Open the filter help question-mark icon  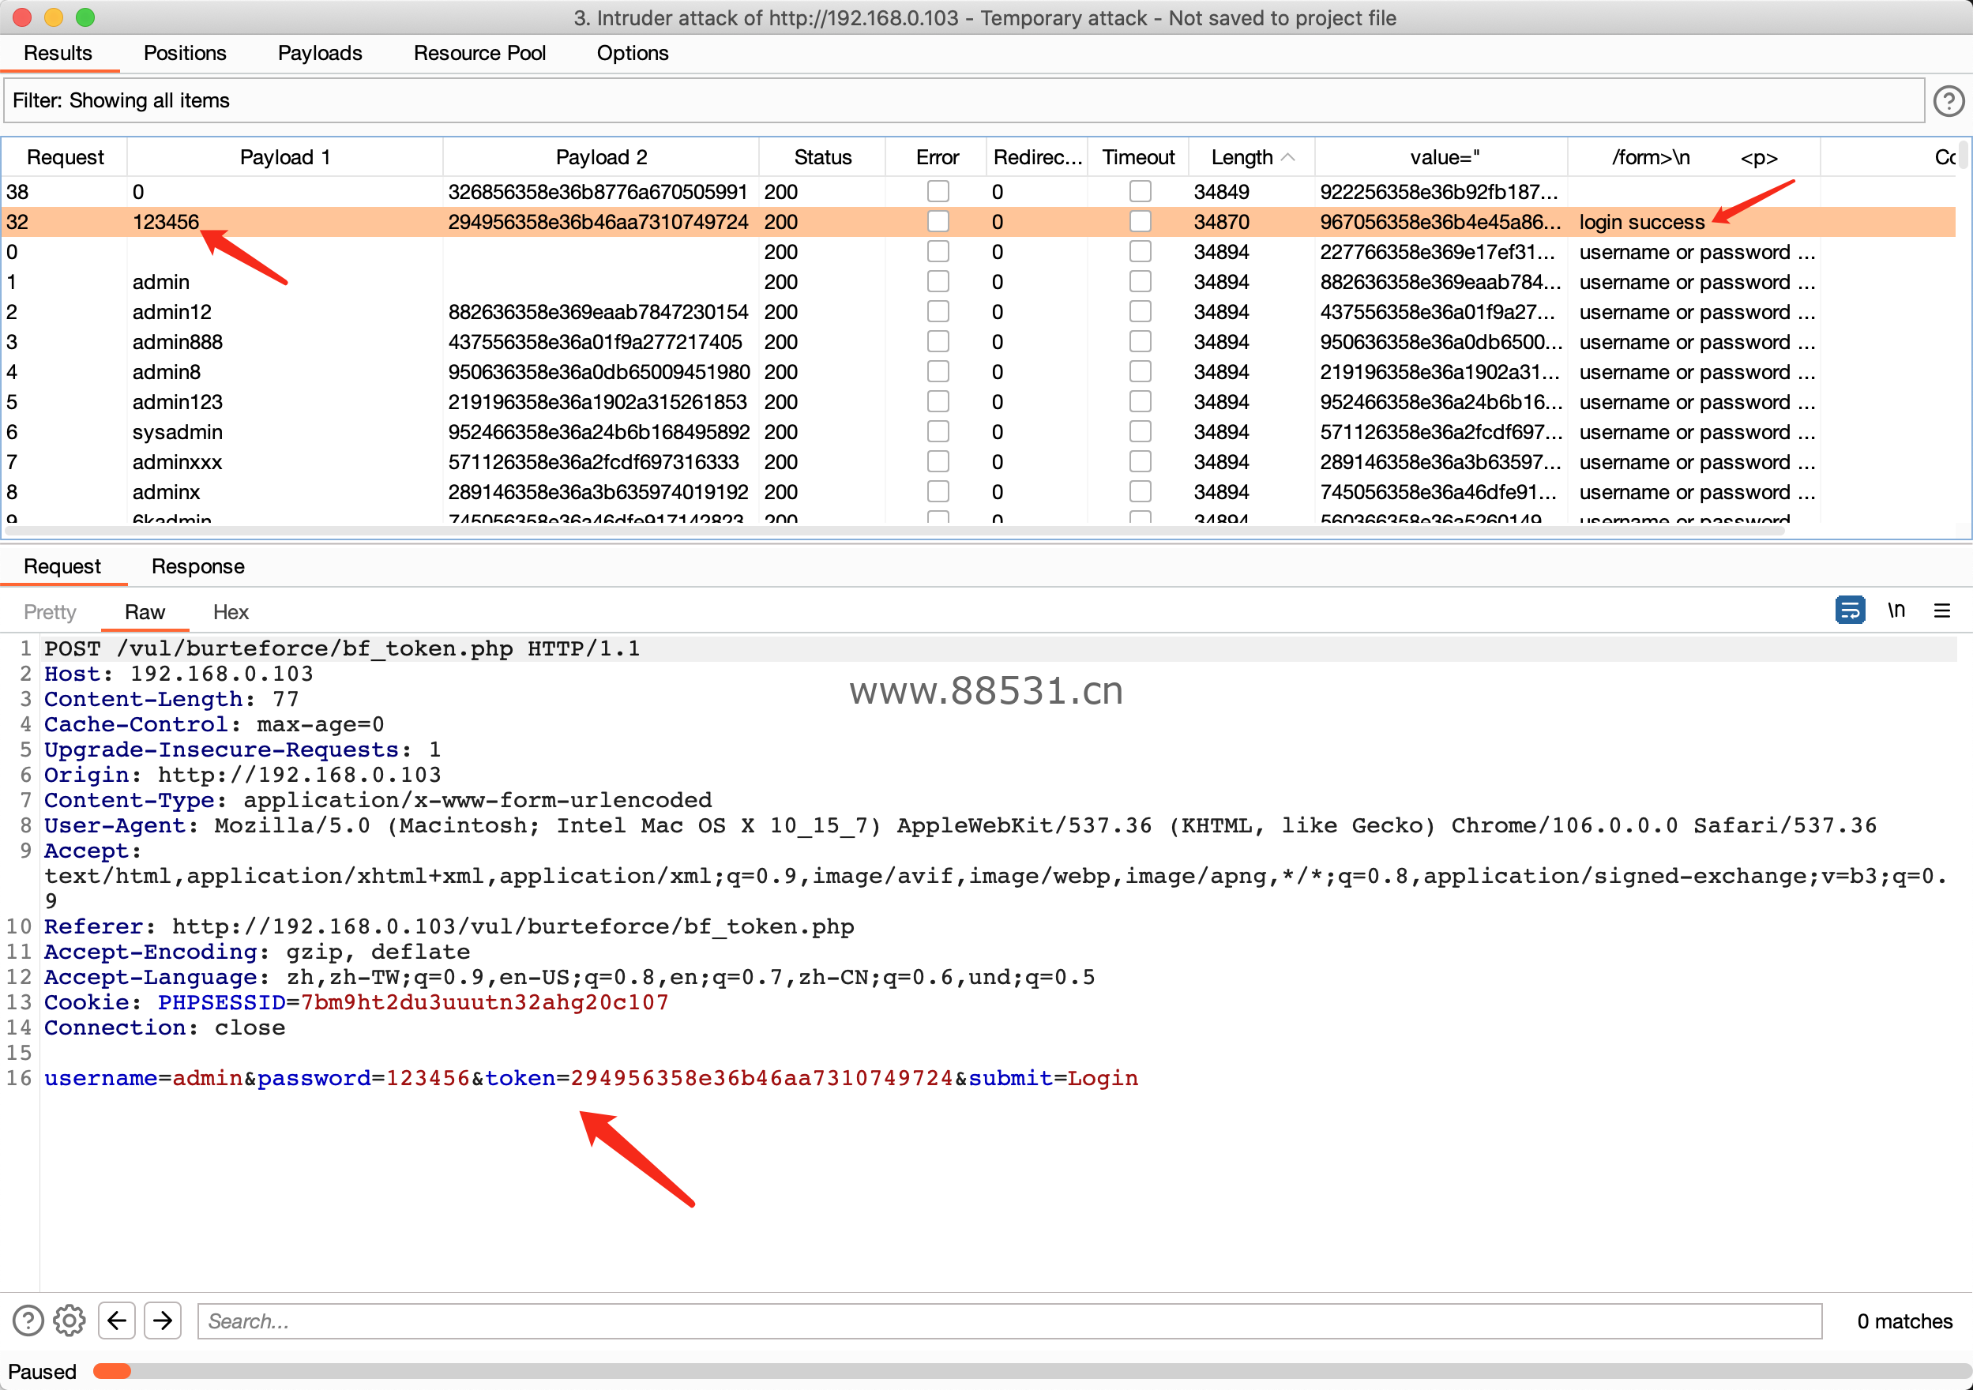1948,100
